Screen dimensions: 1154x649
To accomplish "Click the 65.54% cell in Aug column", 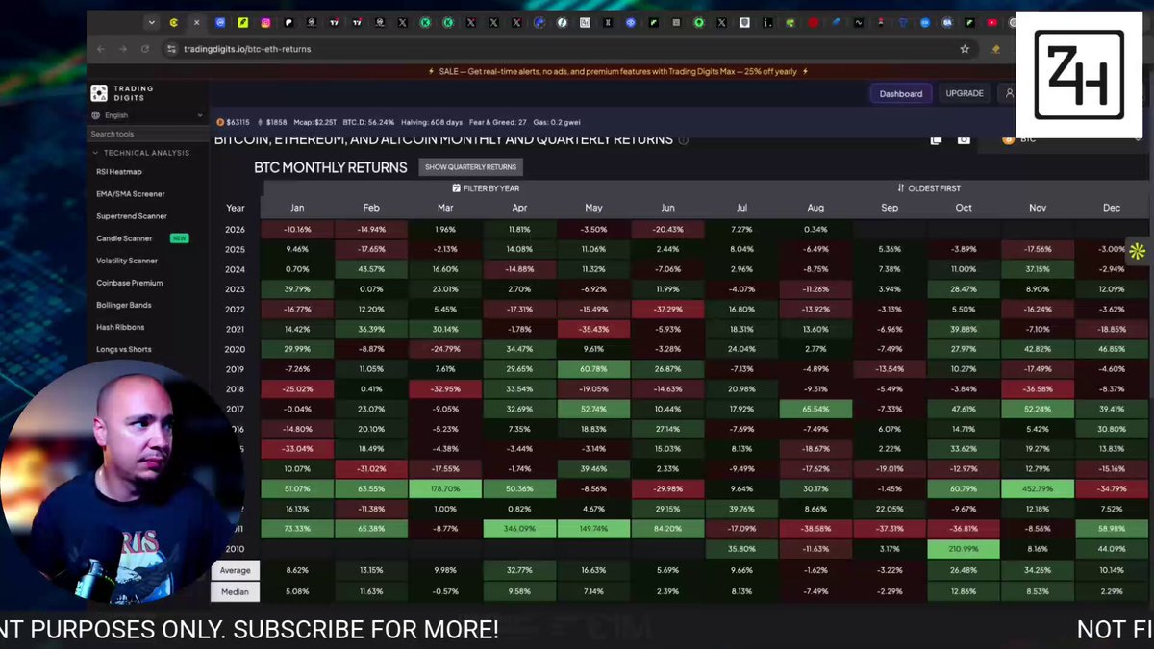I will click(x=815, y=410).
